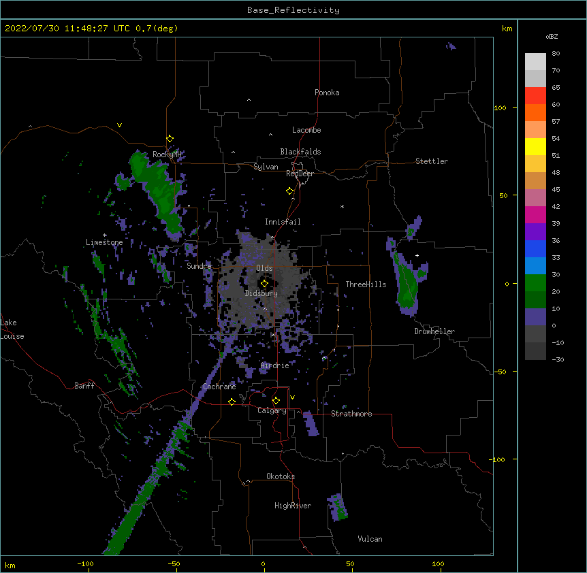Select the yellow 54 dBZ legend swatch
The width and height of the screenshot is (587, 573).
point(535,146)
